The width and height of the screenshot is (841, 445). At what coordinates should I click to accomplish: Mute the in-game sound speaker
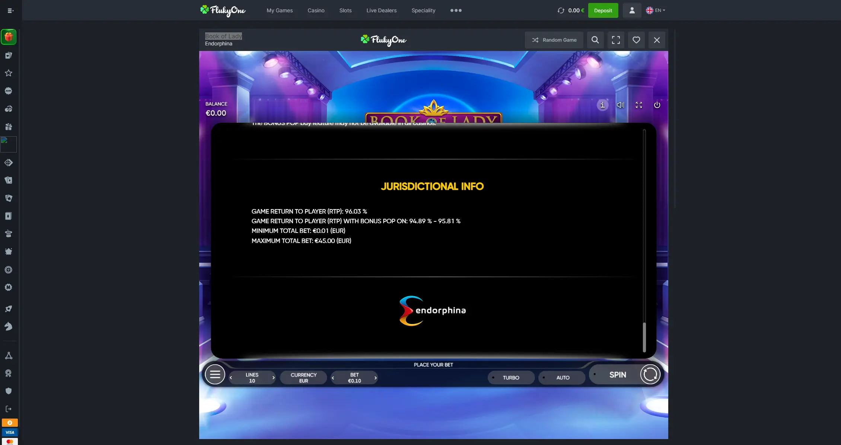click(x=621, y=105)
